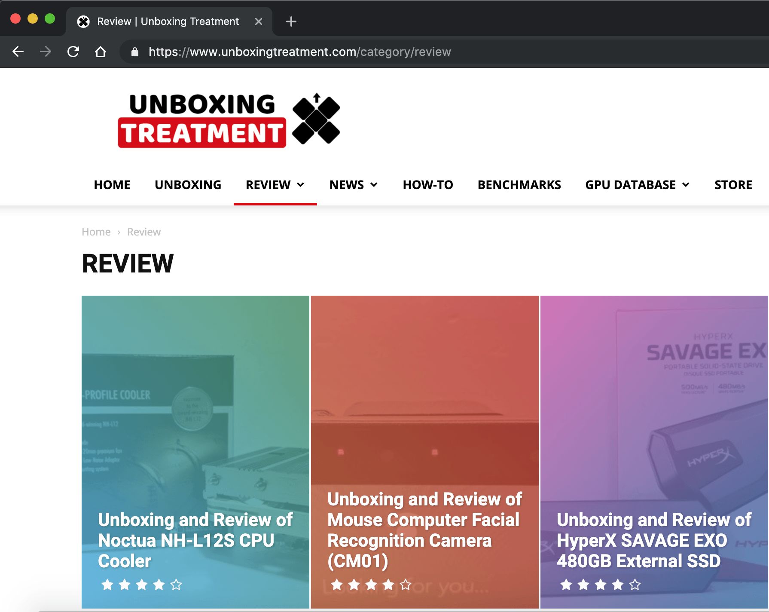Open the REVIEW menu item
The image size is (769, 612).
coord(268,185)
